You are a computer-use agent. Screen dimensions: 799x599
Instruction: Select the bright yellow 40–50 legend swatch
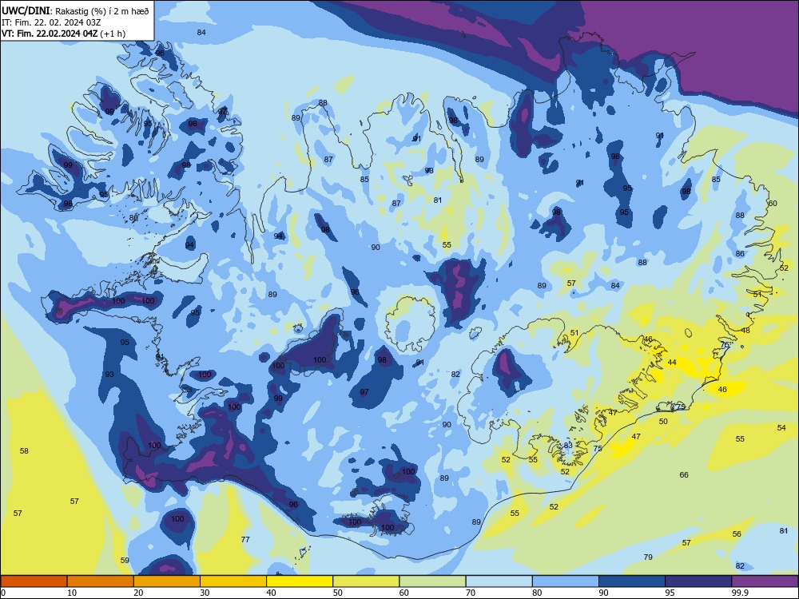300,581
